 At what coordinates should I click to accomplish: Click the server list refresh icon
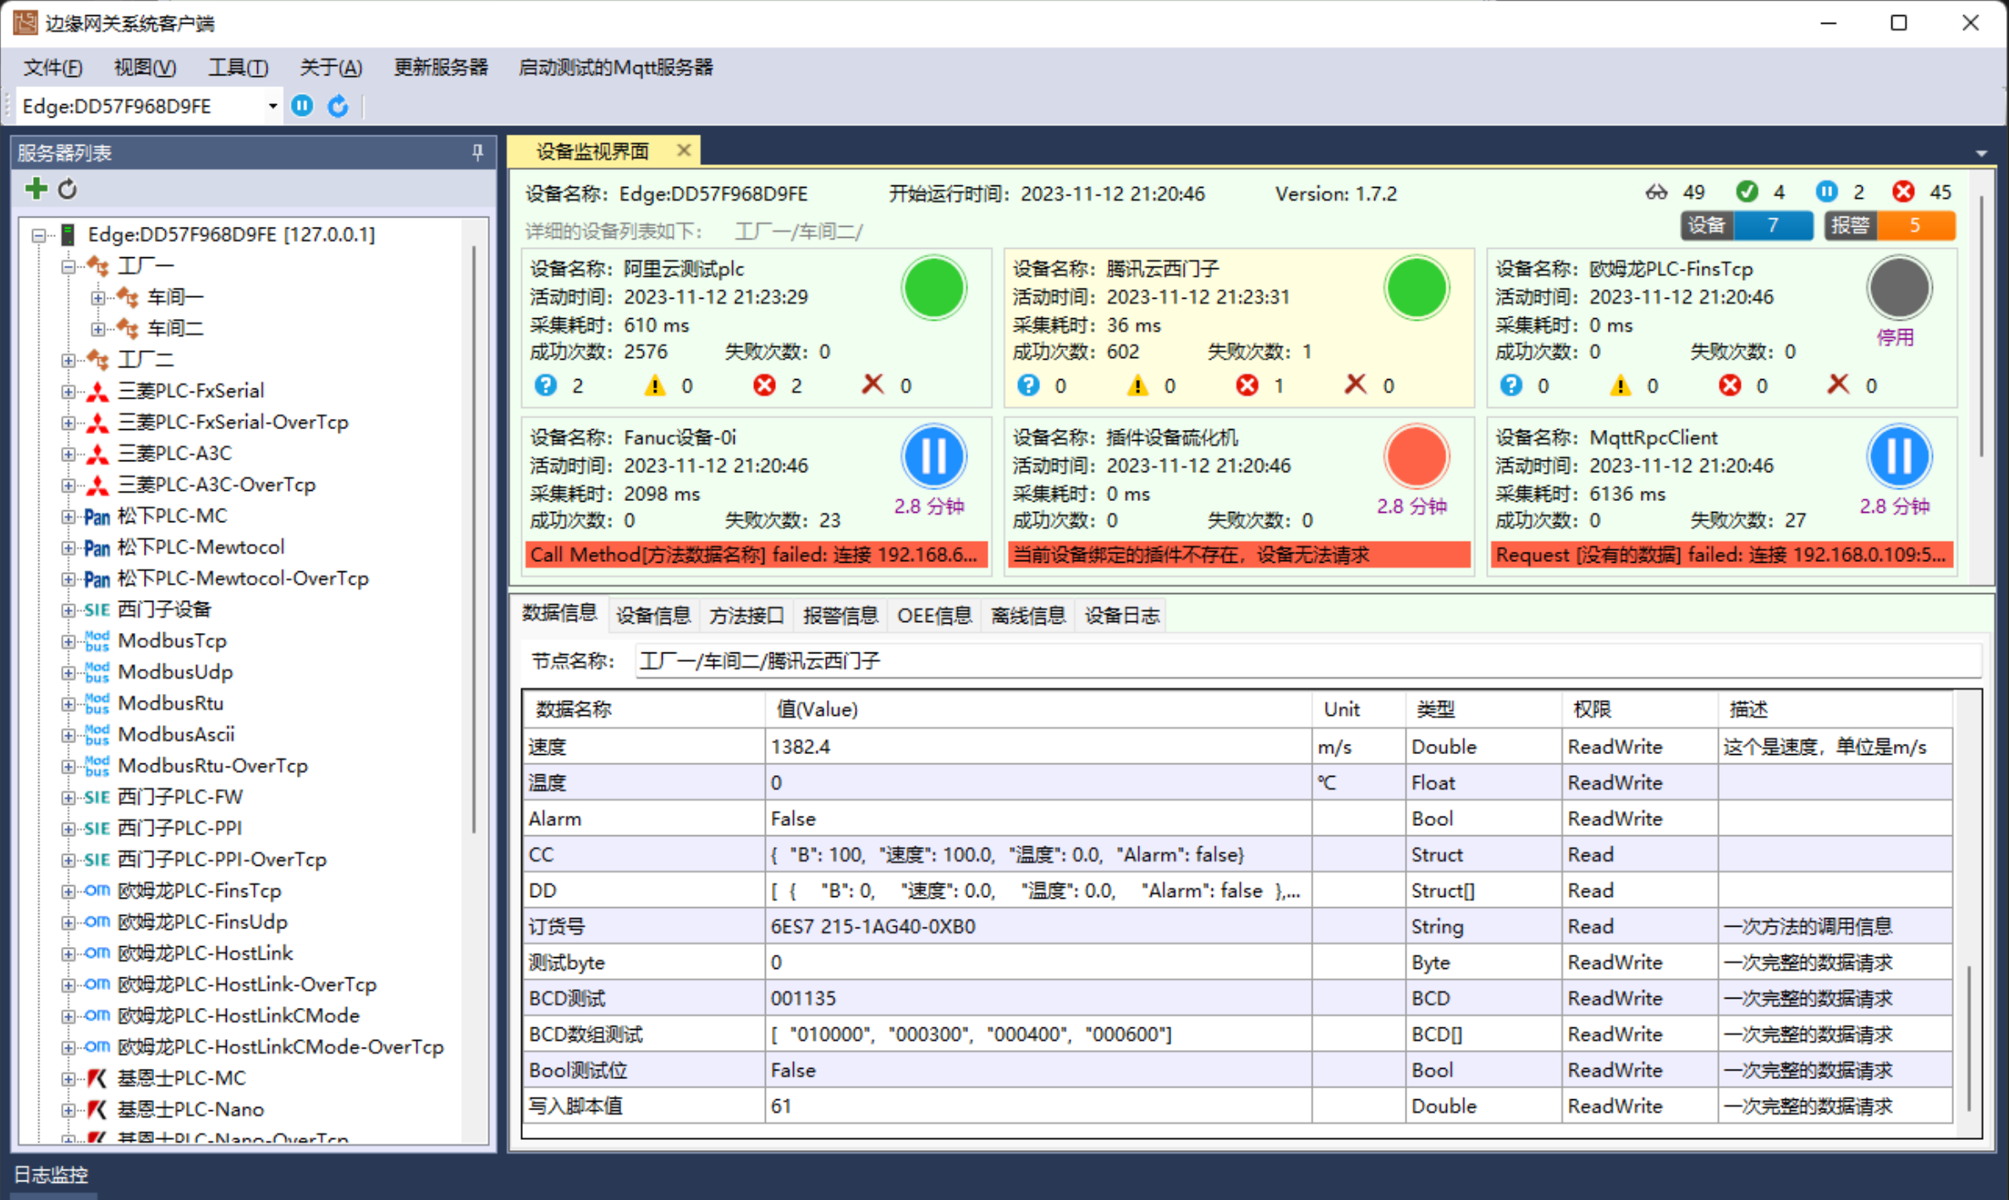(68, 190)
